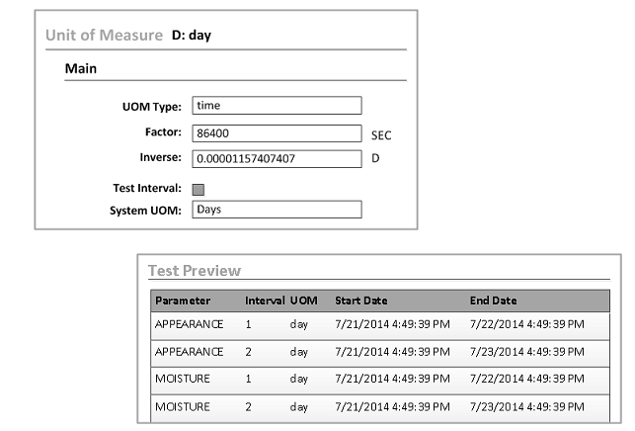The image size is (635, 431).
Task: Sort by the Parameter column header
Action: (x=182, y=301)
